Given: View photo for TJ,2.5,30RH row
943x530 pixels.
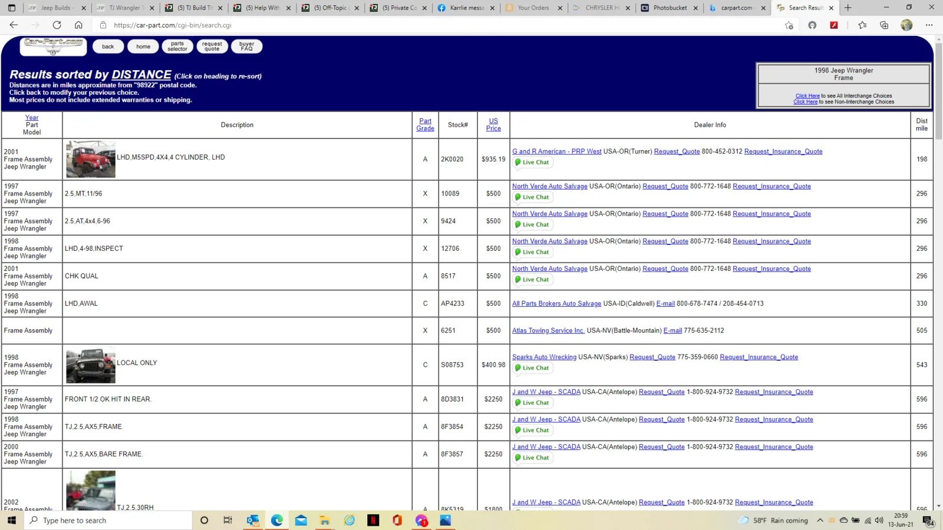Looking at the screenshot, I should [x=91, y=491].
